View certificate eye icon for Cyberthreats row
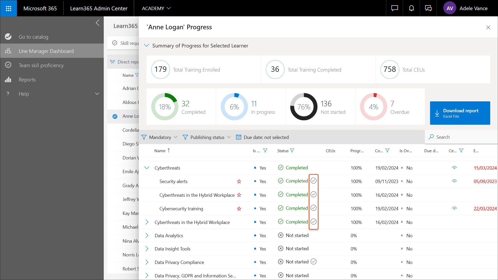Image resolution: width=498 pixels, height=280 pixels. (x=454, y=168)
